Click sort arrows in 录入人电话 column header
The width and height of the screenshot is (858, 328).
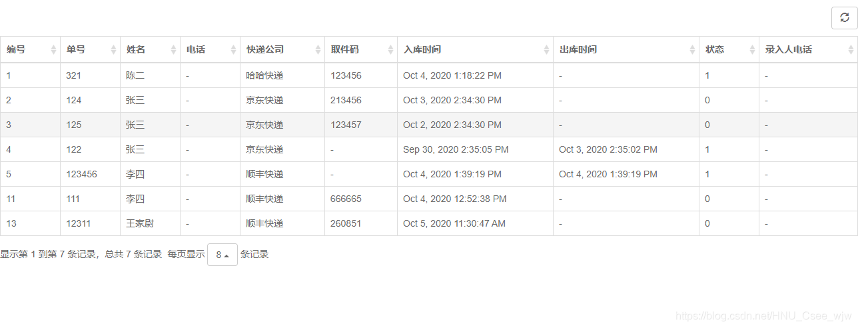point(851,50)
